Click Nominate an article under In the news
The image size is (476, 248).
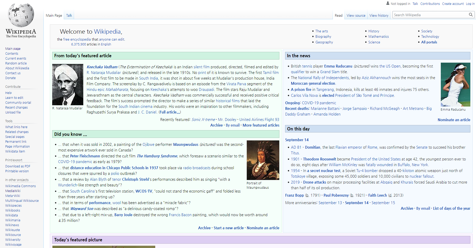pyautogui.click(x=454, y=120)
